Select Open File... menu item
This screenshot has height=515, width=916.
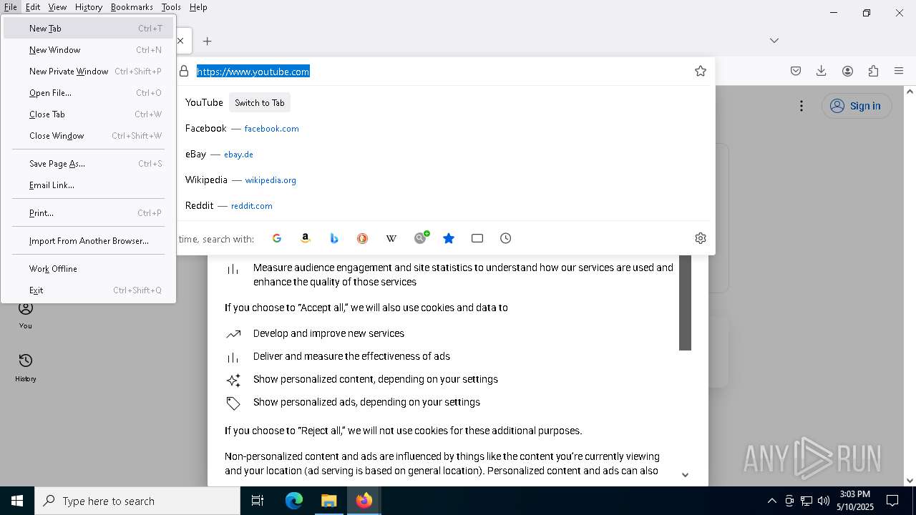[x=88, y=93]
